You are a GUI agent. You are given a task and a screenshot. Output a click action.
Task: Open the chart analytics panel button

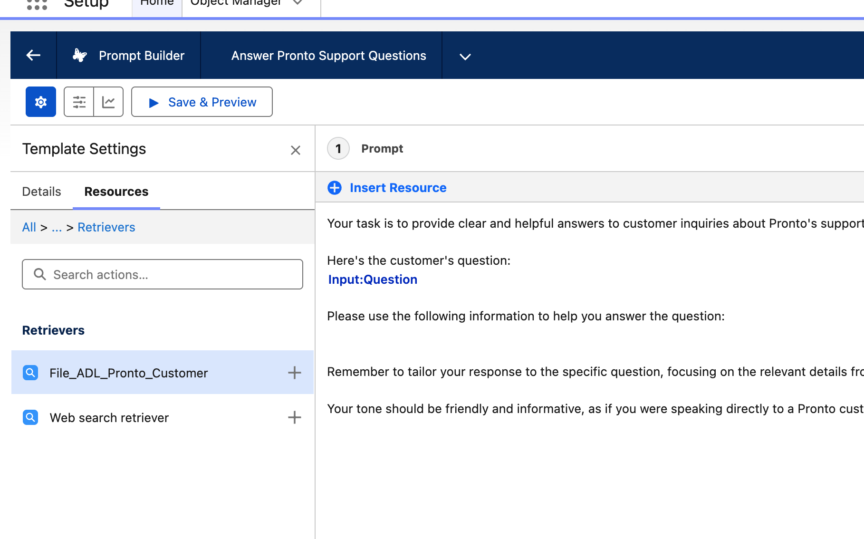point(108,102)
